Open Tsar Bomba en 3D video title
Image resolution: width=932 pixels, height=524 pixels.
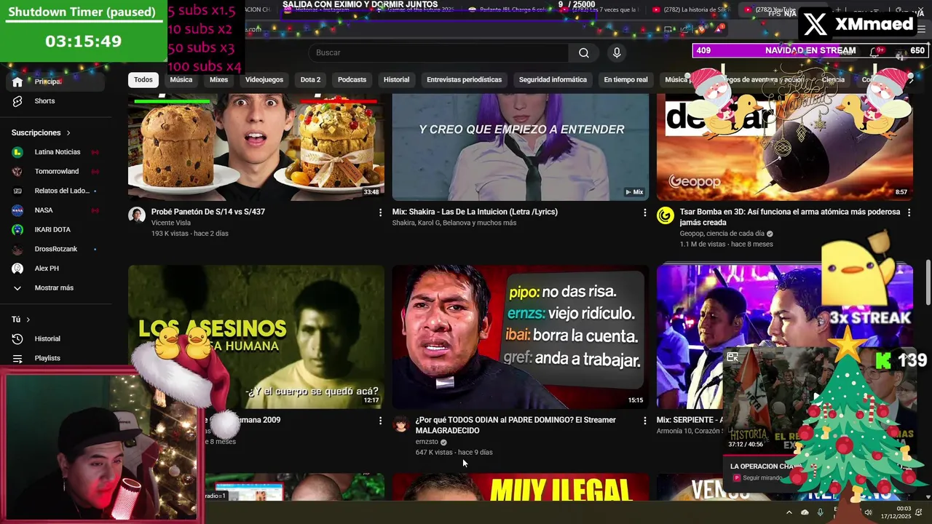tap(790, 217)
